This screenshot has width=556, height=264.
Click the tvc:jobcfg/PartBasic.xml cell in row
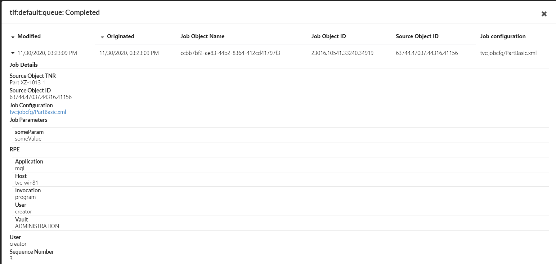point(508,53)
